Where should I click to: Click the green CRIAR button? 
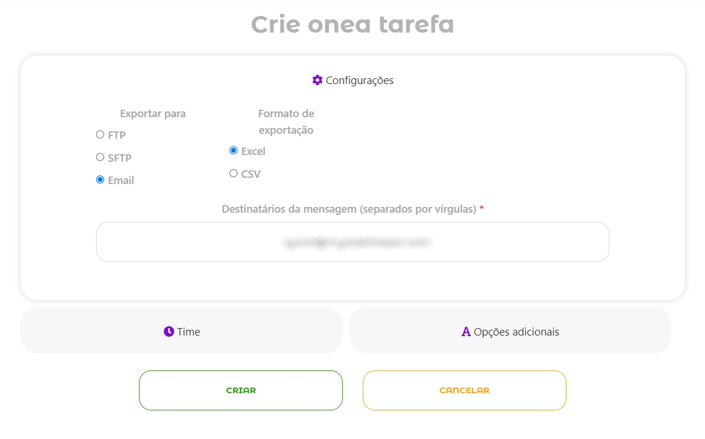point(241,390)
